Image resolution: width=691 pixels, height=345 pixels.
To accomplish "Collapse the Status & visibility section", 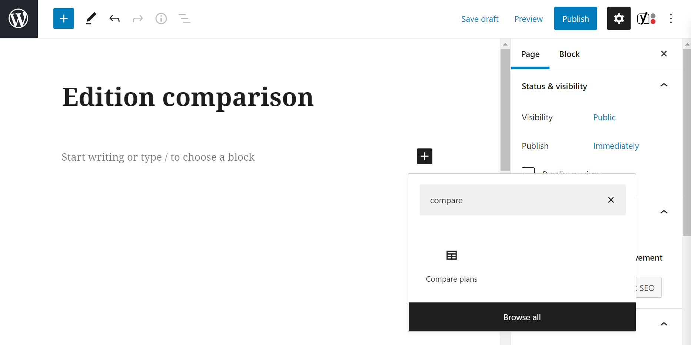I will pyautogui.click(x=664, y=85).
